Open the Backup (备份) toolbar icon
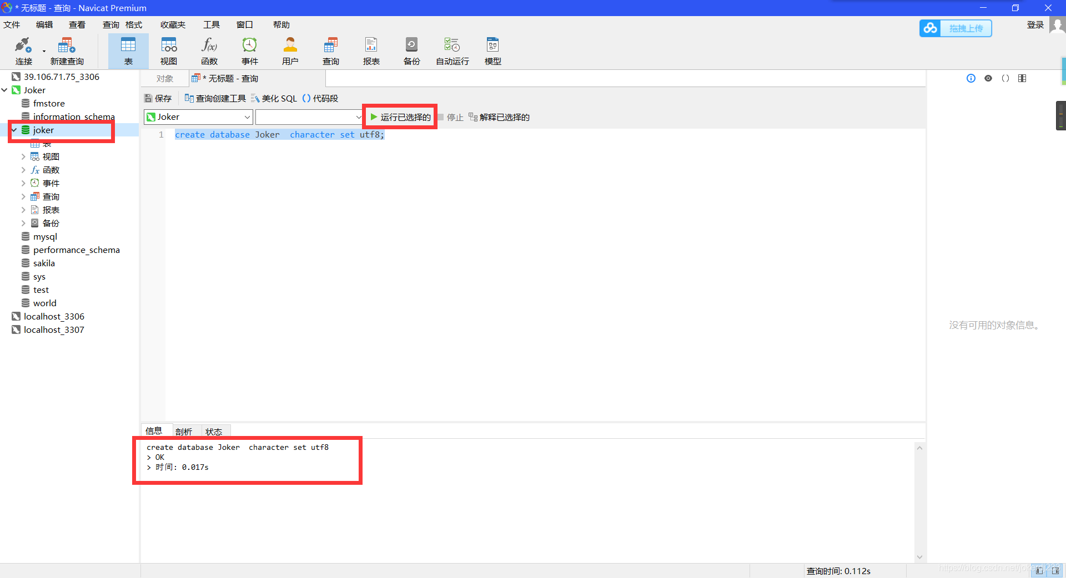This screenshot has height=578, width=1066. tap(412, 51)
